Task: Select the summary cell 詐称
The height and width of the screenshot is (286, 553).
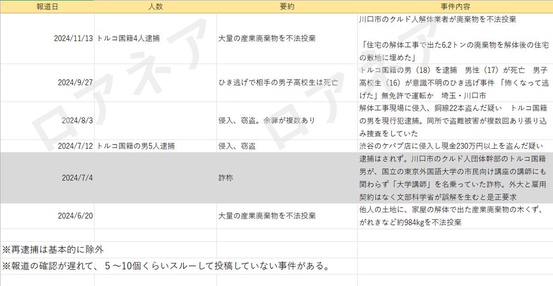Action: (x=287, y=178)
